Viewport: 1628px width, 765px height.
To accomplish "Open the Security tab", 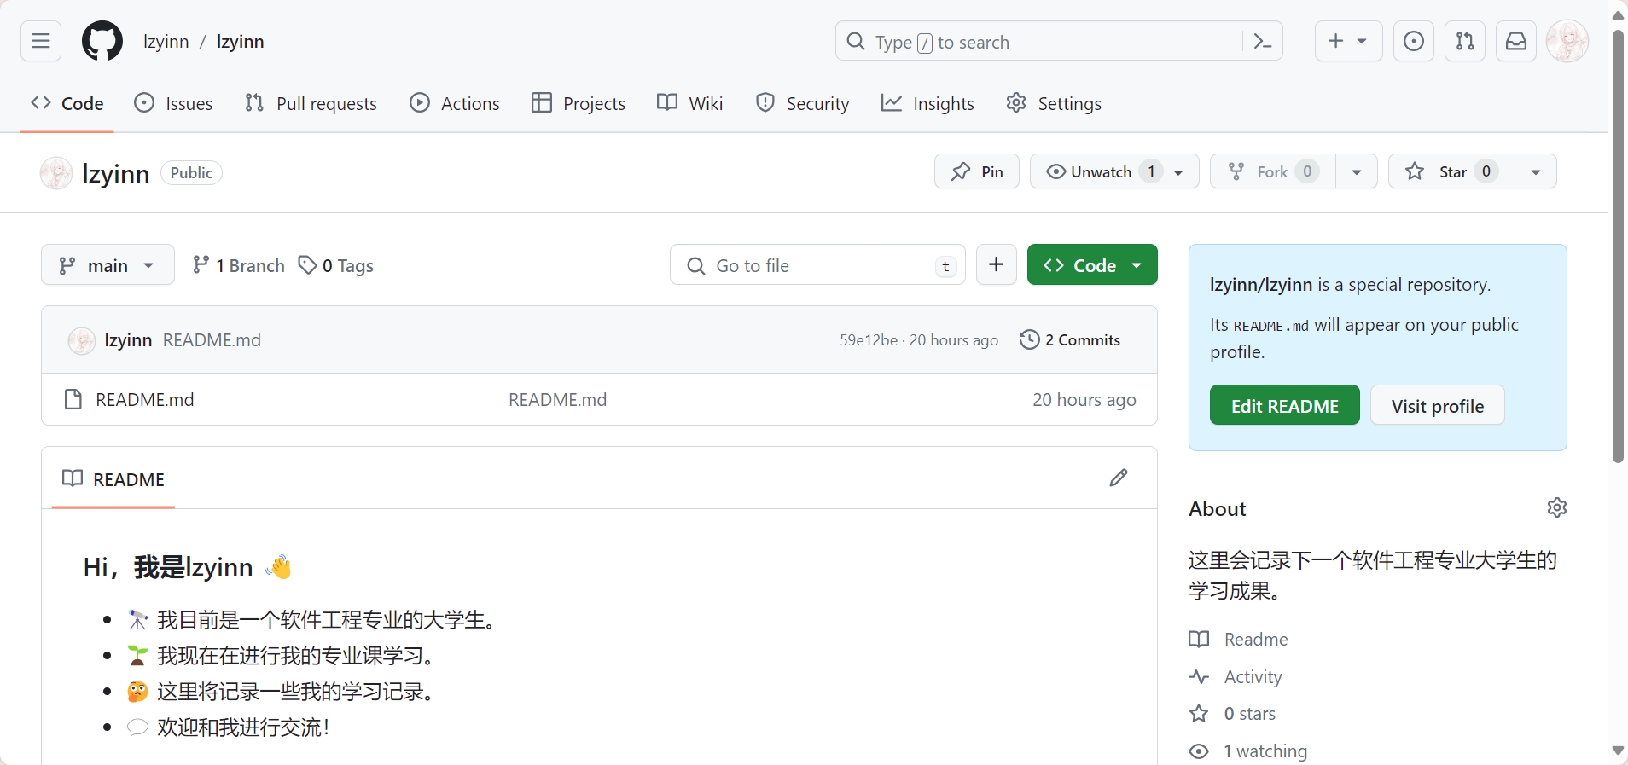I will (x=803, y=103).
